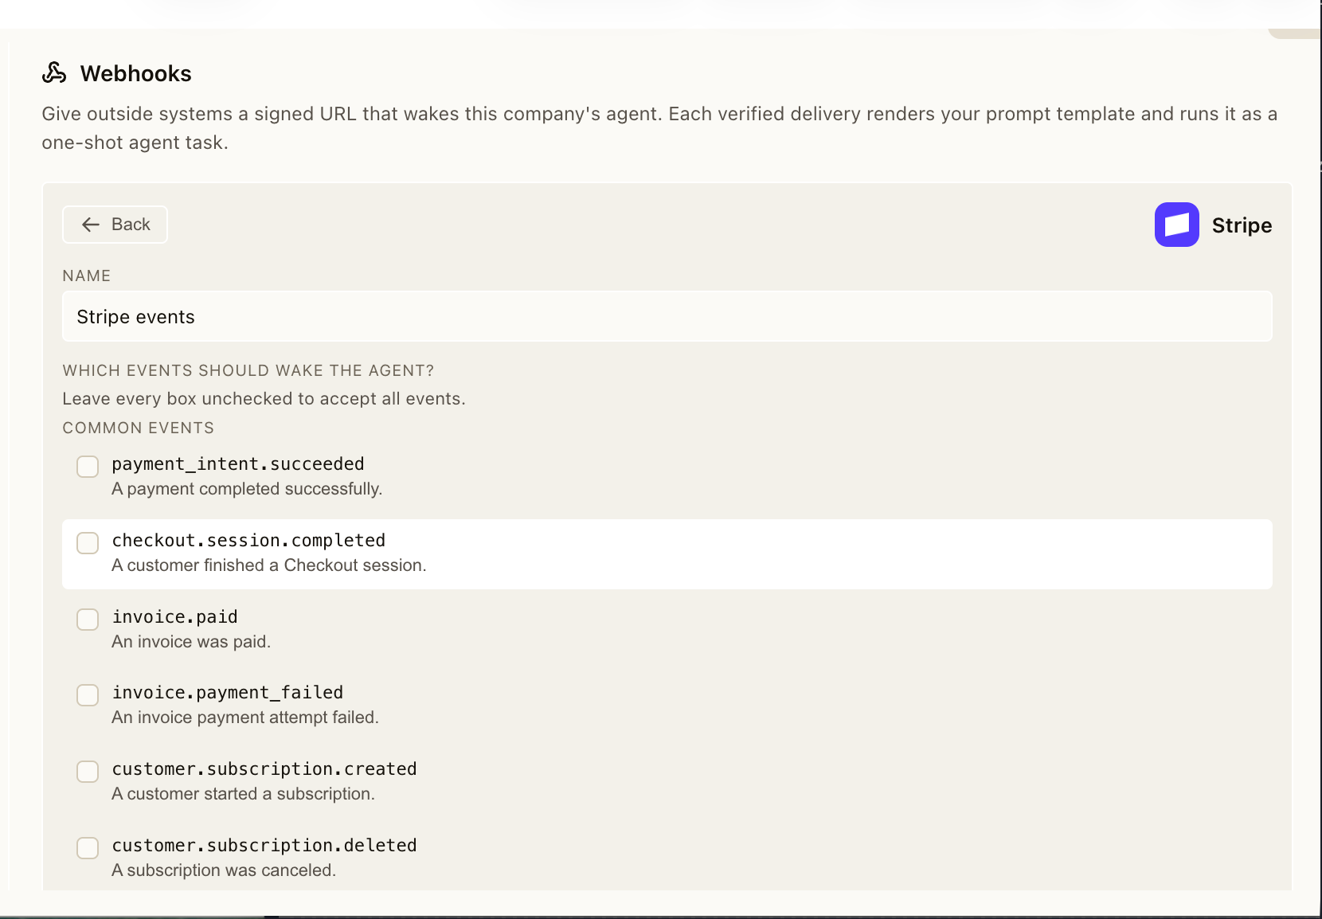Check the payment_intent.succeeded checkbox
This screenshot has height=919, width=1322.
[x=88, y=467]
